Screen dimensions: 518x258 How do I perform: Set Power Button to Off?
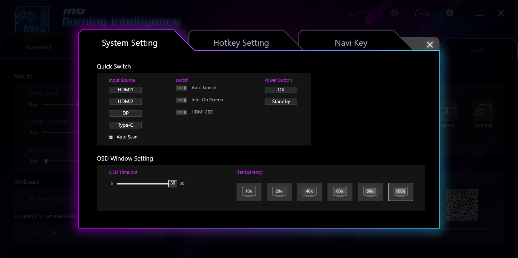(281, 90)
